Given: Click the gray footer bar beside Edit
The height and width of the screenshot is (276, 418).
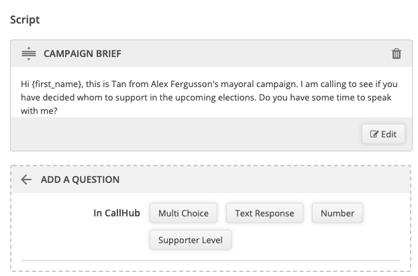Looking at the screenshot, I should coord(186,134).
